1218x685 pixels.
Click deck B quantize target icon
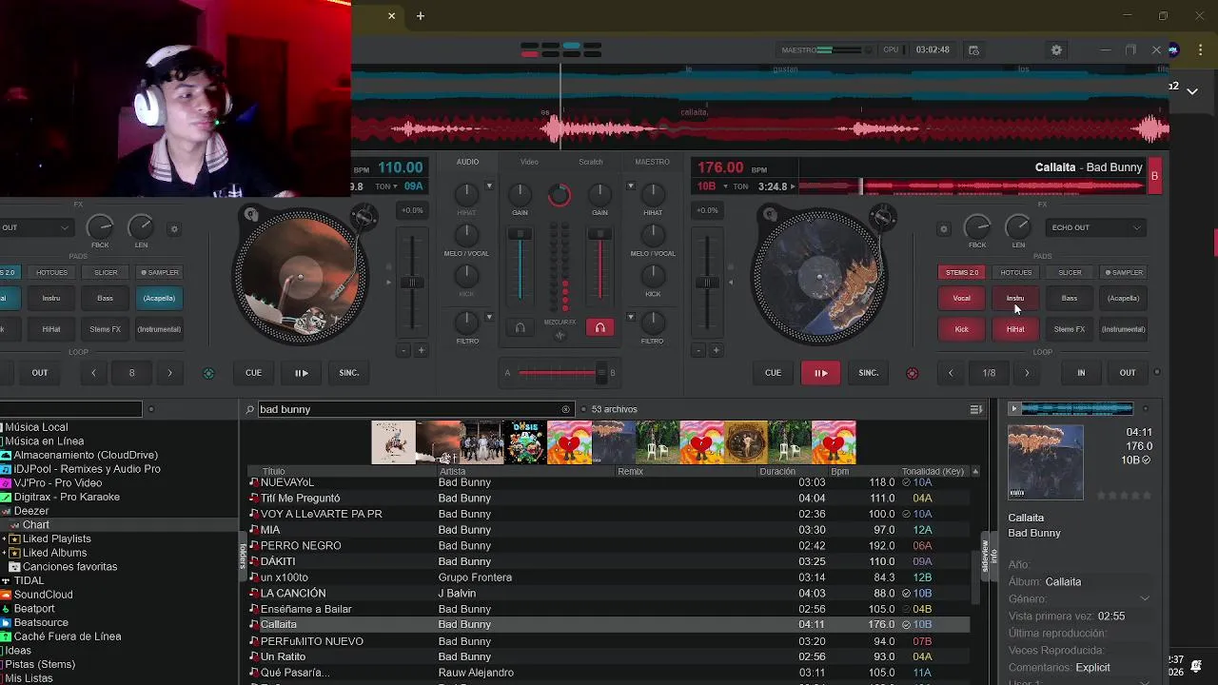(913, 373)
